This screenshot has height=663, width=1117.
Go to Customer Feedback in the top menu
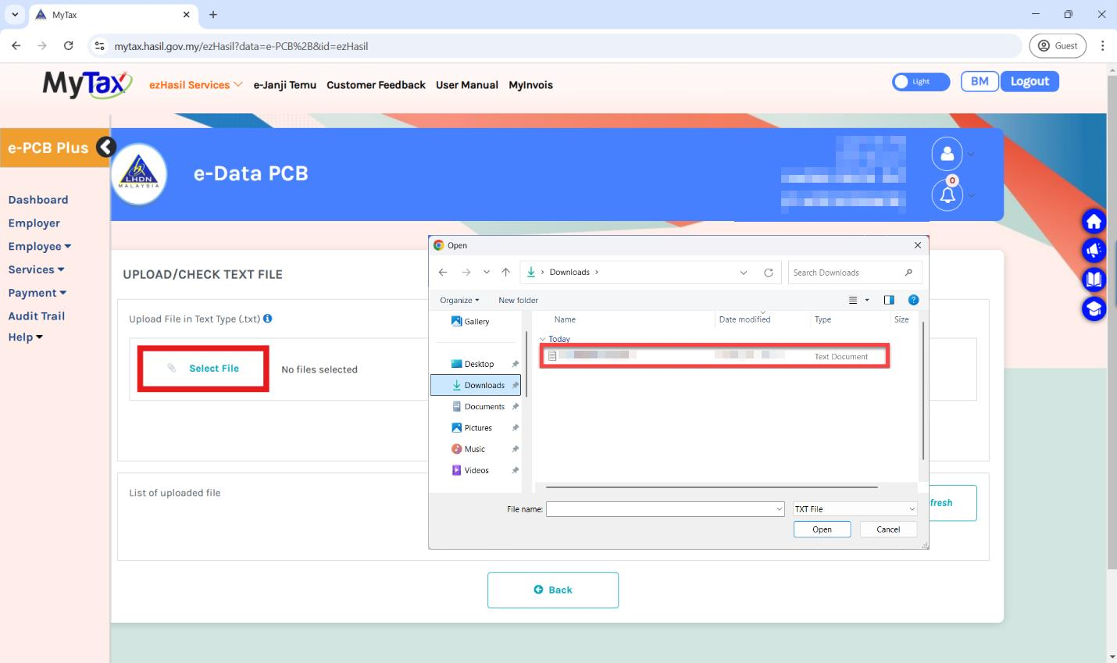pyautogui.click(x=376, y=85)
